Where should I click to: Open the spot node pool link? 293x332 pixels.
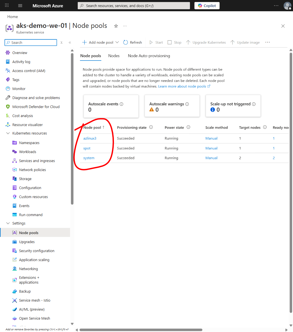[87, 148]
